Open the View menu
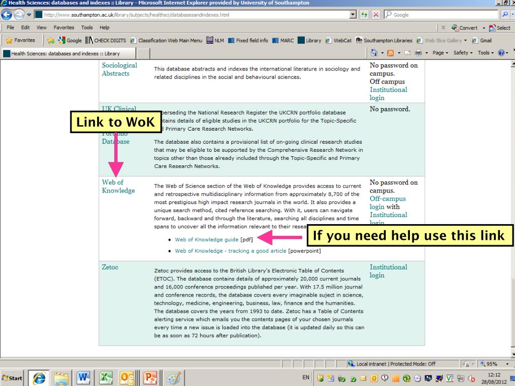The image size is (515, 386). click(41, 28)
